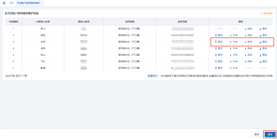
Task: Close the 共济账户使用顺序维护 tab
Action: pos(42,3)
